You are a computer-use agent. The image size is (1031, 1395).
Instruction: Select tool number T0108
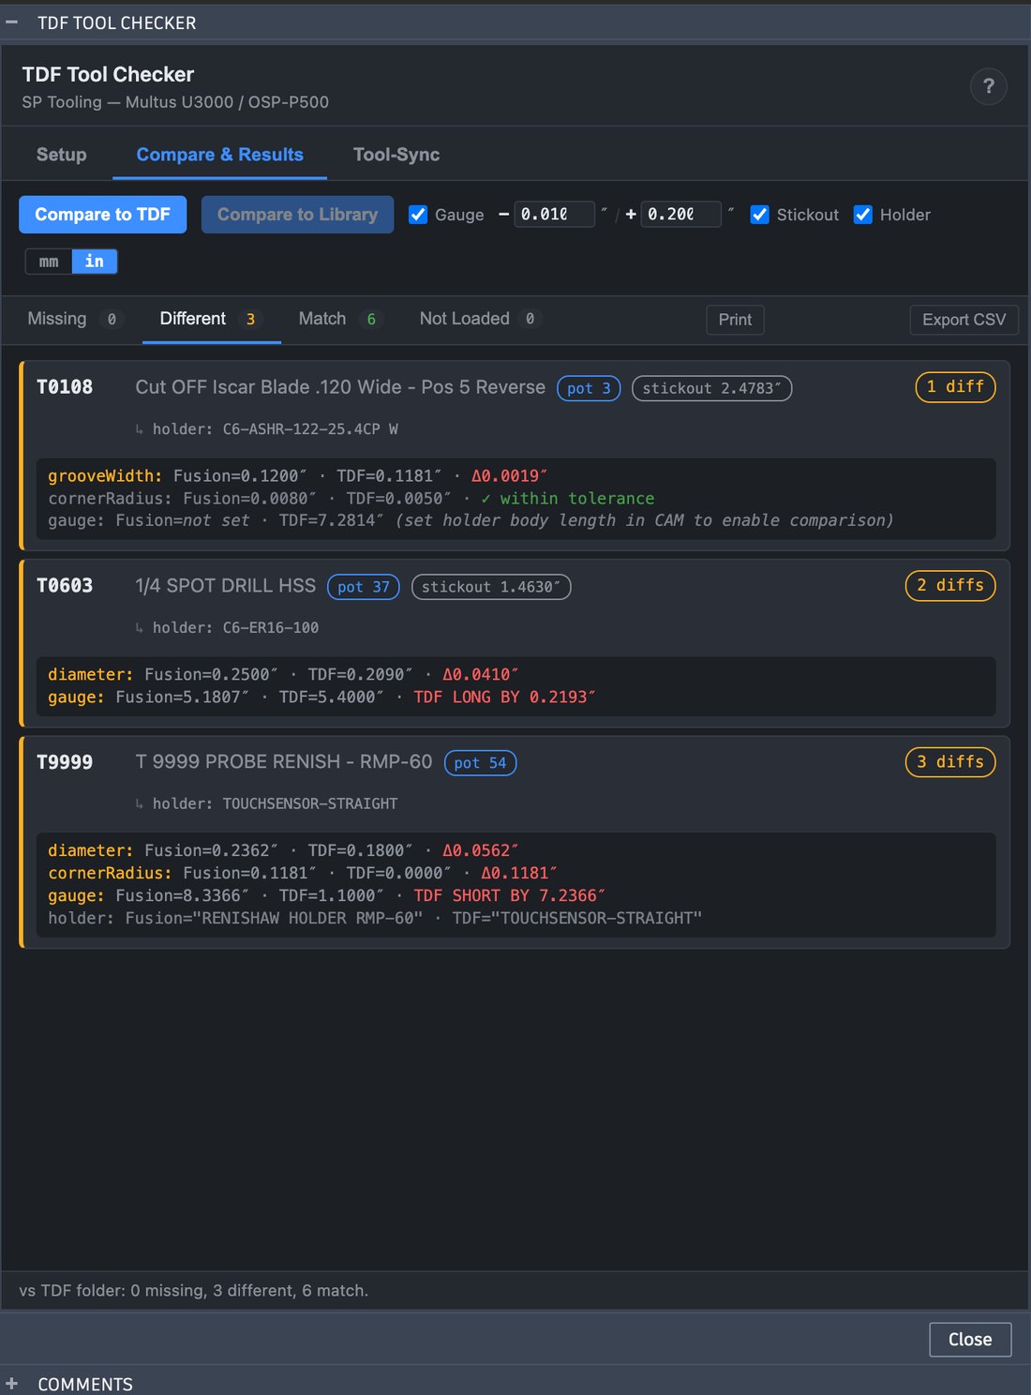pos(65,387)
